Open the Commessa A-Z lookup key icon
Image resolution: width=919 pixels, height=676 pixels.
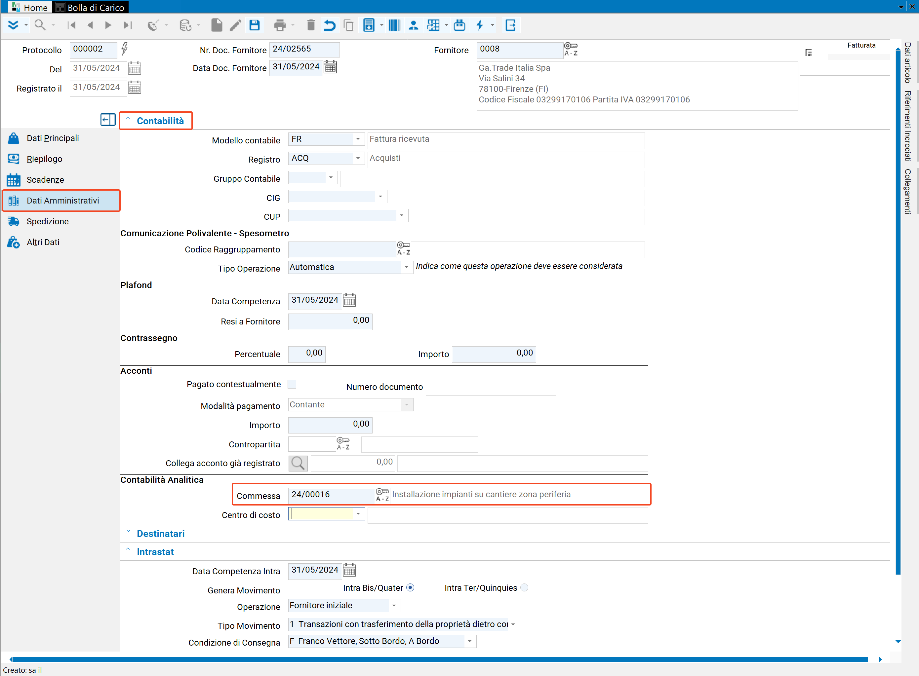(x=382, y=495)
